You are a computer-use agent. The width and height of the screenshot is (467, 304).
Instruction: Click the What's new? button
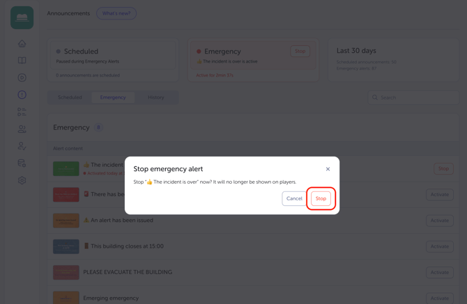pos(116,13)
